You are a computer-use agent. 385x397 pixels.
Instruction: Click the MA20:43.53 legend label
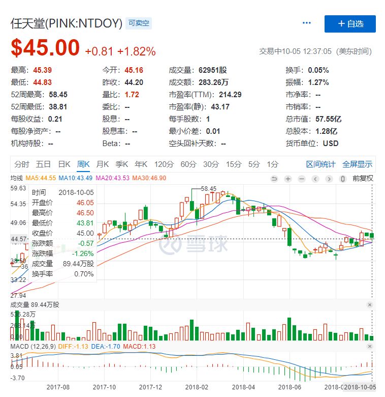[112, 178]
